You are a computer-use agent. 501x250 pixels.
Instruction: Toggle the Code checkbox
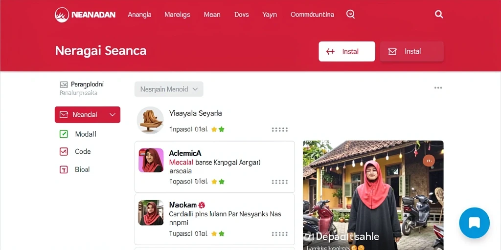[x=64, y=151]
